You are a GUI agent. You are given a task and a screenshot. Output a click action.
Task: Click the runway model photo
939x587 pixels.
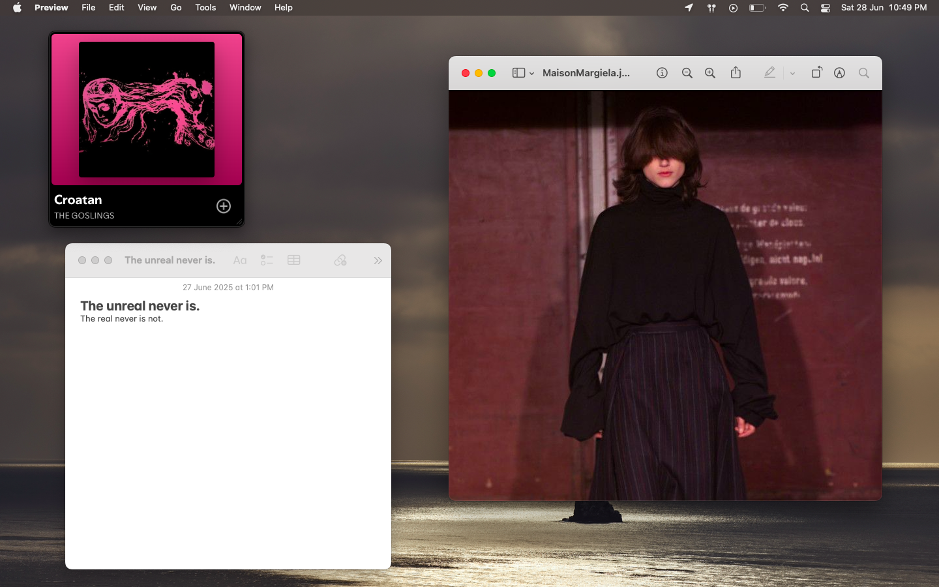pos(665,295)
